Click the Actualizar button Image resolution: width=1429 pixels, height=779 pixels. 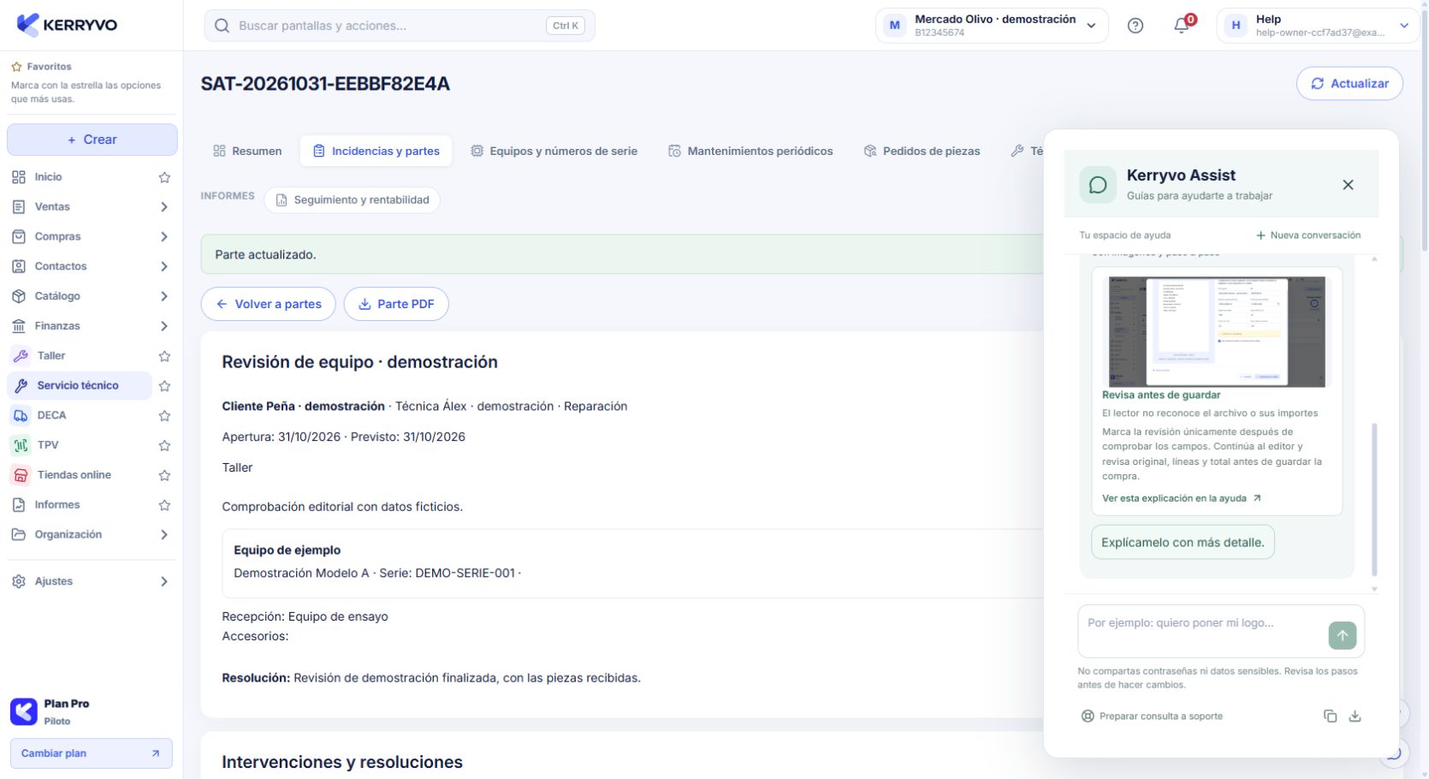(x=1349, y=83)
